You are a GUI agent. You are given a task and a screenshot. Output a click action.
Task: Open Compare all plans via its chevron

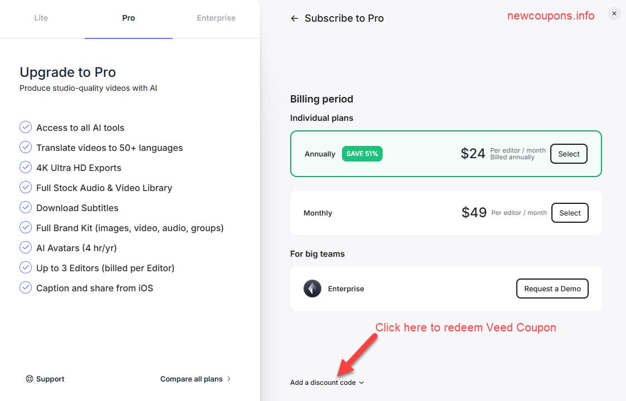click(228, 379)
